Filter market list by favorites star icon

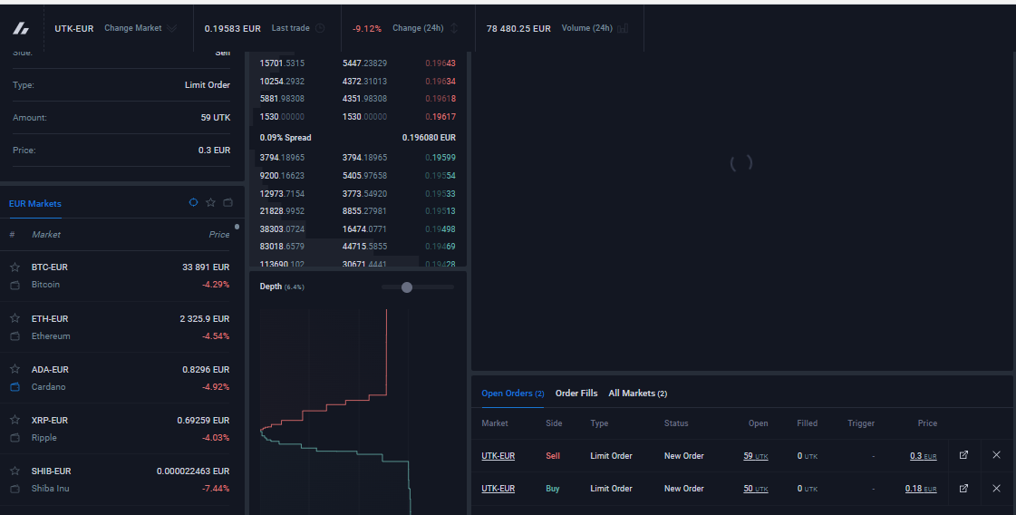point(210,202)
